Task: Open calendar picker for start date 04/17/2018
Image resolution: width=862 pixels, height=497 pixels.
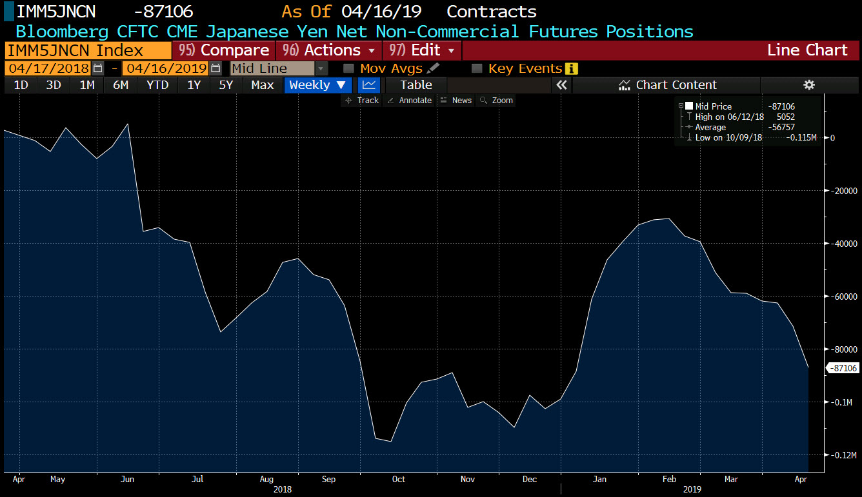Action: (x=98, y=68)
